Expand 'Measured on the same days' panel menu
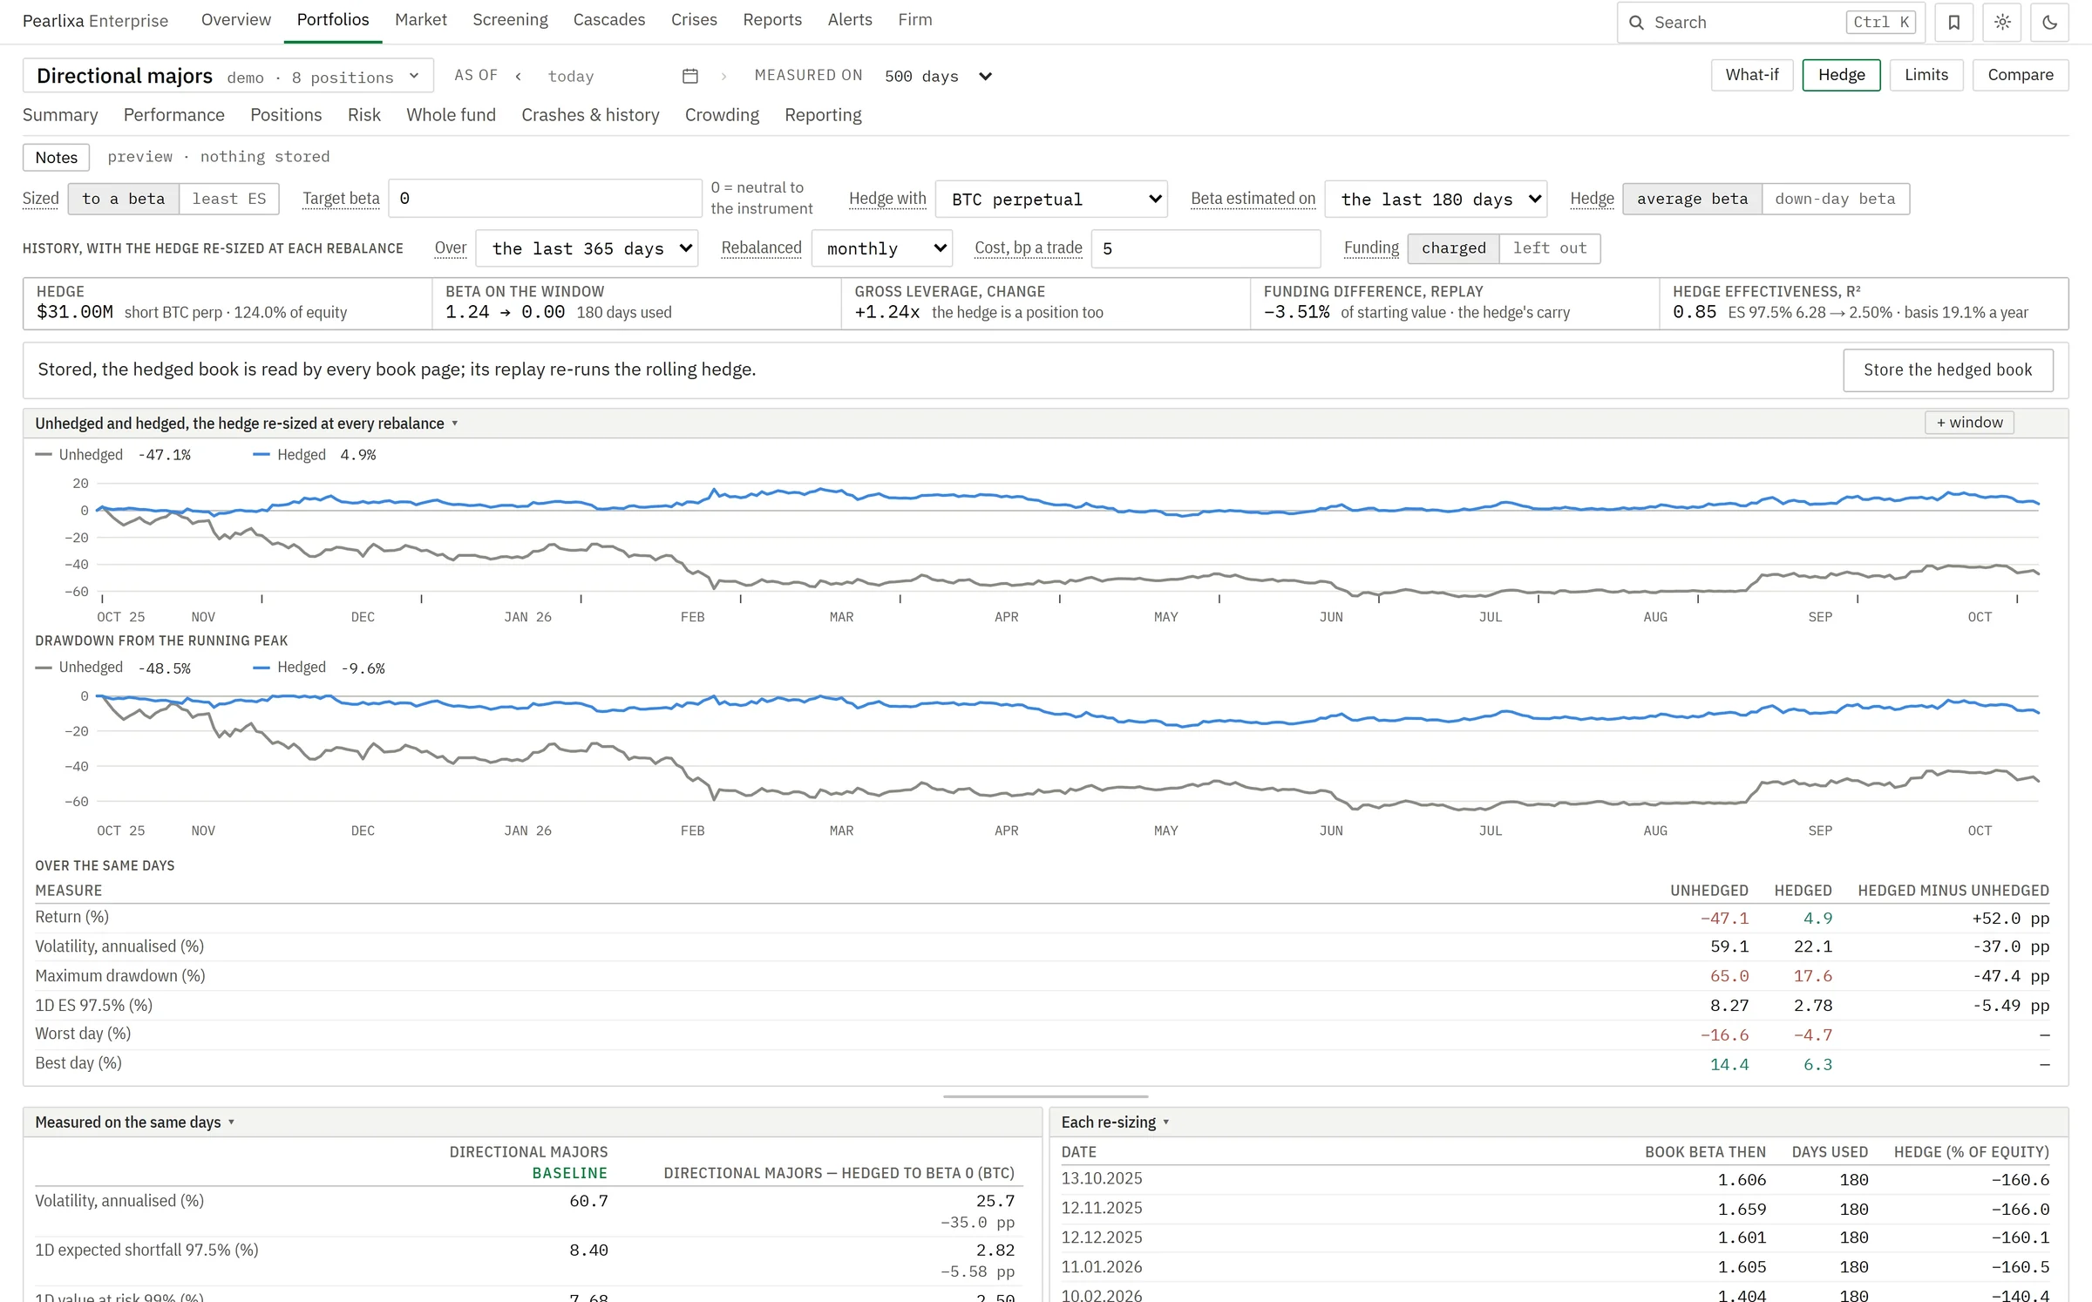Screen dimensions: 2092x1302 tap(231, 1122)
